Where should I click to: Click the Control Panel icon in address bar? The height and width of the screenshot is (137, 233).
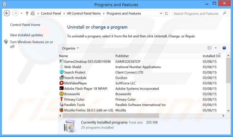[33, 13]
